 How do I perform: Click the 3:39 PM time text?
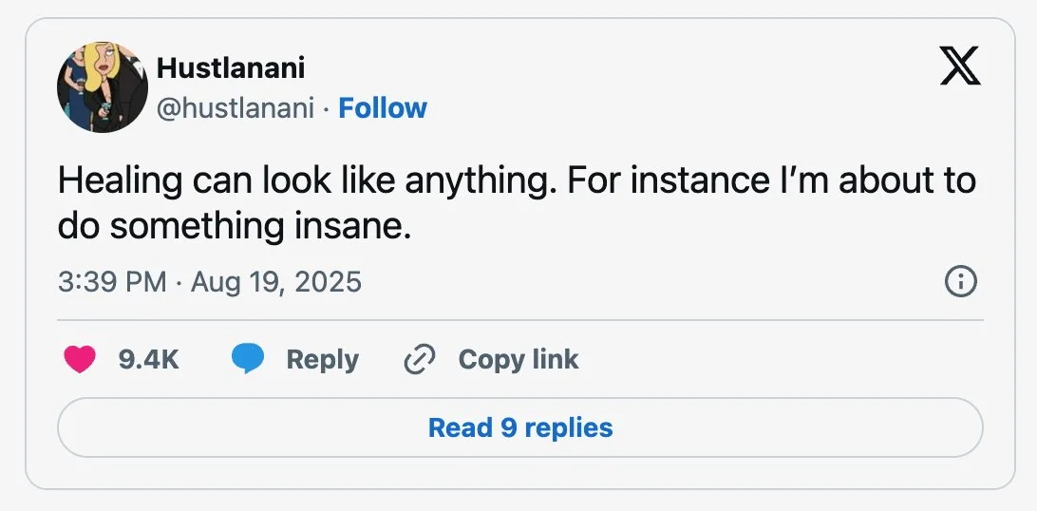112,282
